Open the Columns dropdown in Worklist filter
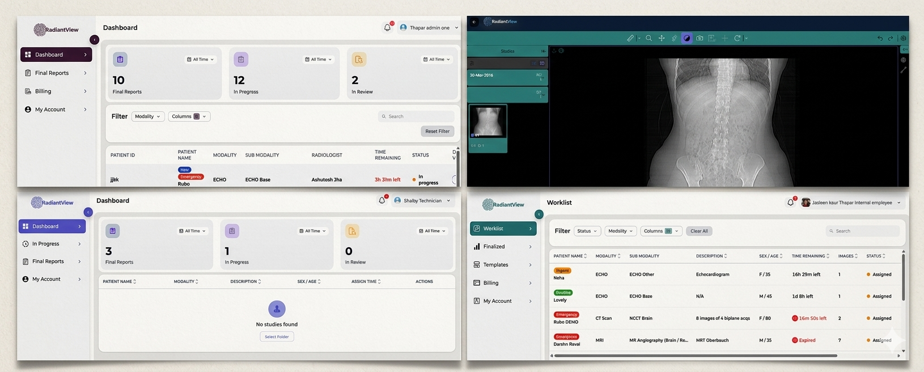Image resolution: width=924 pixels, height=372 pixels. click(661, 231)
